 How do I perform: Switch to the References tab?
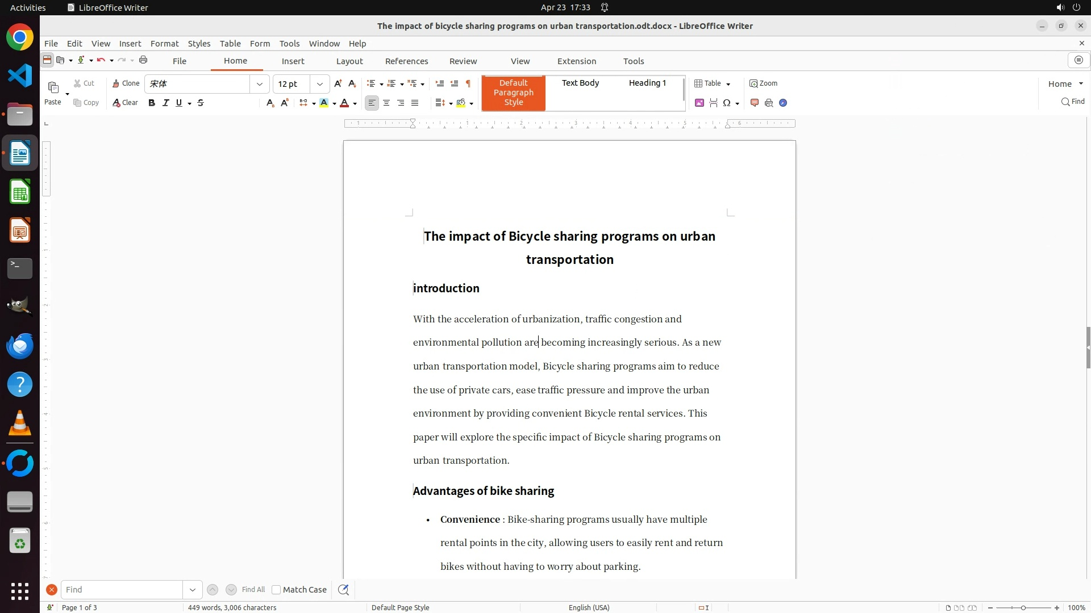406,61
